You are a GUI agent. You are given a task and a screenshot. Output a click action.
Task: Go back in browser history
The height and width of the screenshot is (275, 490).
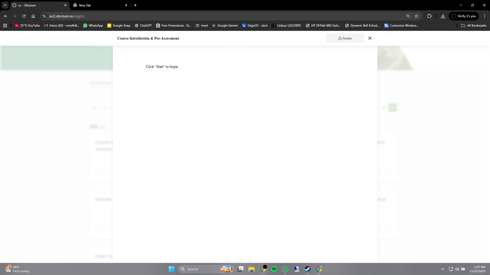pyautogui.click(x=5, y=16)
